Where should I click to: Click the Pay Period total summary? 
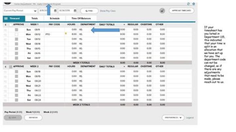13,112
